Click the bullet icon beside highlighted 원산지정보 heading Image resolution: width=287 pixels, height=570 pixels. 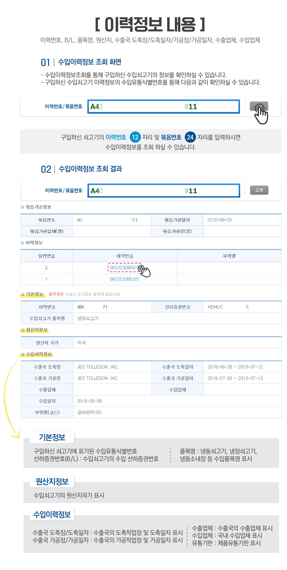(x=23, y=330)
